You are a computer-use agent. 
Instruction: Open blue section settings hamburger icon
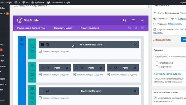tap(22, 40)
